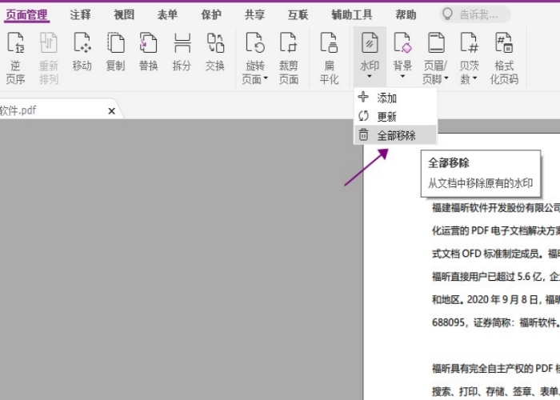Open the Crop Pages (裁剪页面) dropdown
Viewport: 560px width, 400px height.
tap(289, 72)
